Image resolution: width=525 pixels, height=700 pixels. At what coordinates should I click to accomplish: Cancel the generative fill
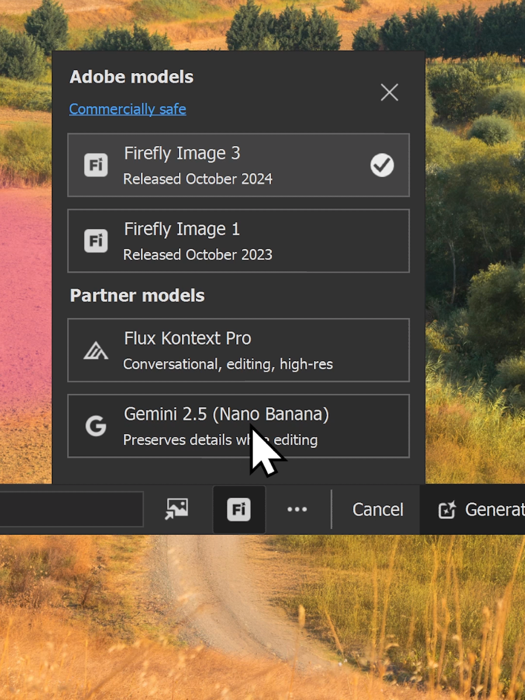click(378, 510)
